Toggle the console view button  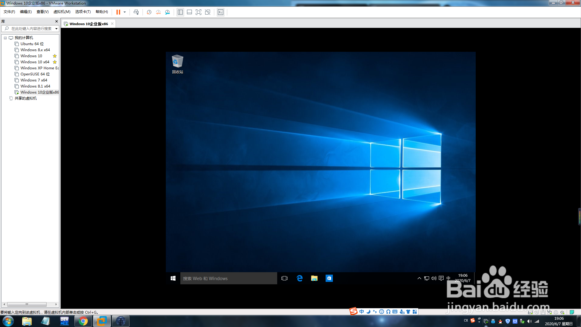point(221,12)
